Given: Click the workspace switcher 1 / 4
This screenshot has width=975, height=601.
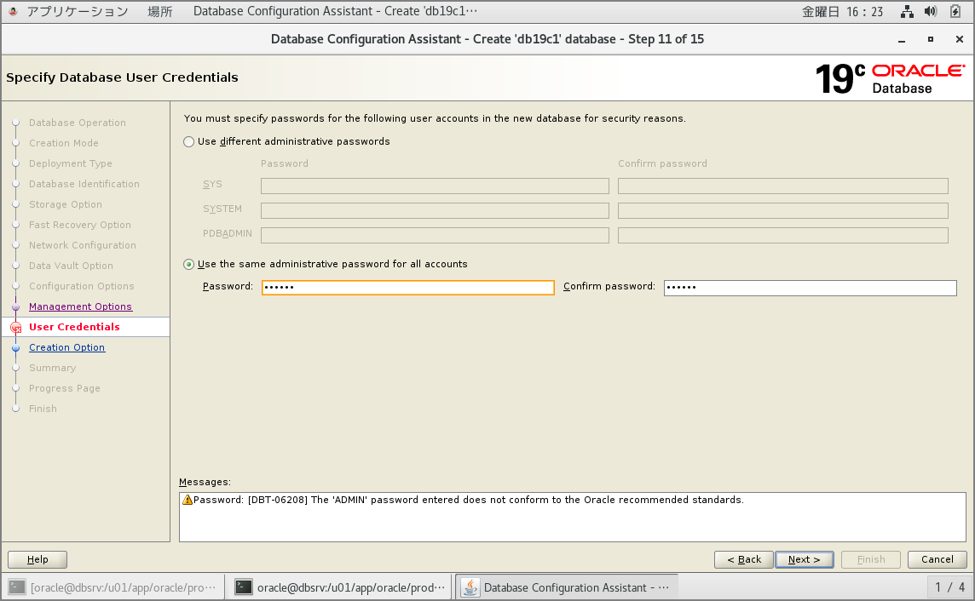Looking at the screenshot, I should [949, 587].
